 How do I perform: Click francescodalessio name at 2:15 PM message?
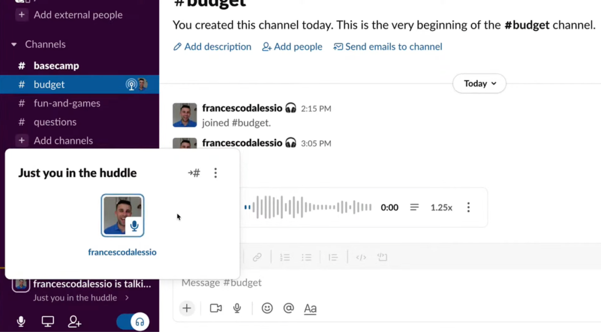(x=242, y=108)
